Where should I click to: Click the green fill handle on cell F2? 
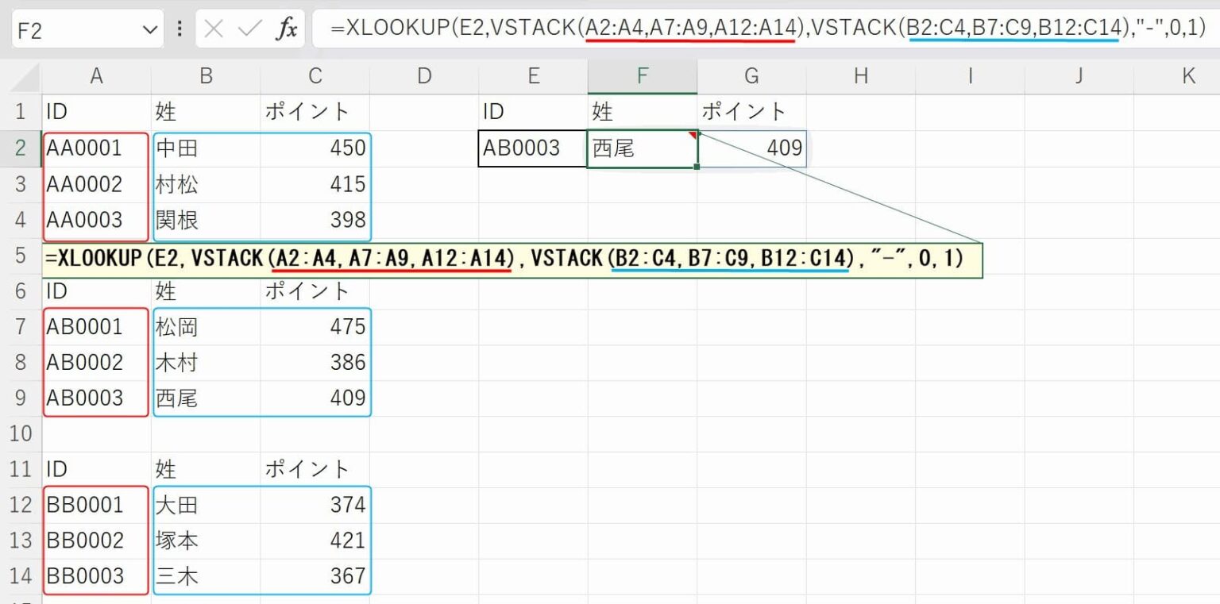[x=696, y=165]
